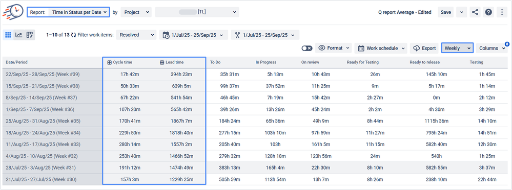Viewport: 512px width, 190px height.
Task: Click the In Progress cell 165h 4m
Action: click(275, 168)
